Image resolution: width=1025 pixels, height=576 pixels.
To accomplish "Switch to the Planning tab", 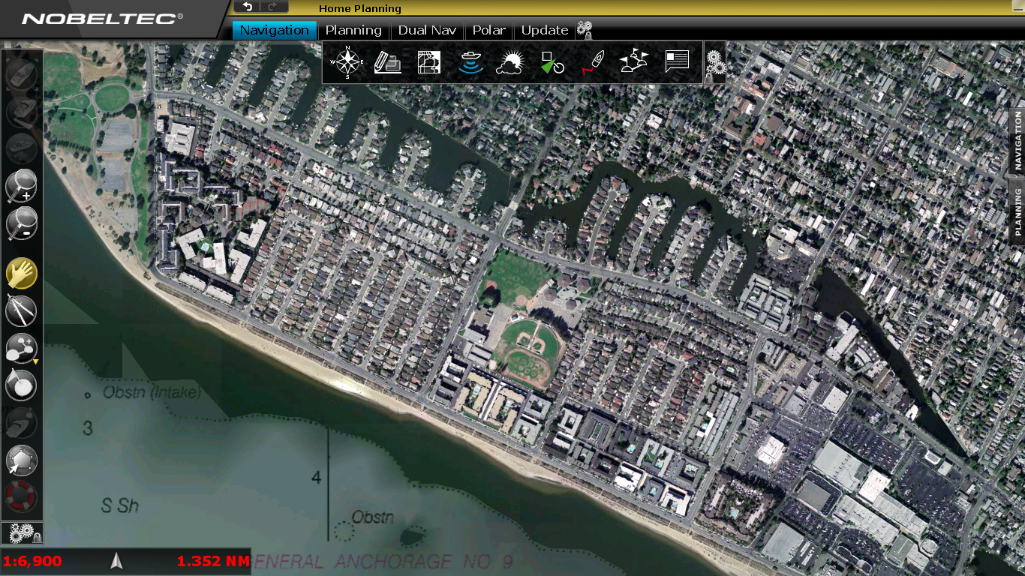I will tap(353, 30).
